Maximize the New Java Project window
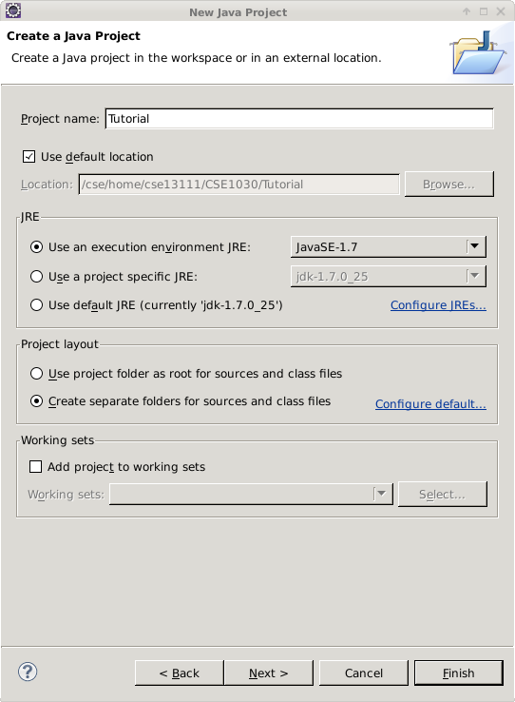 click(x=484, y=11)
